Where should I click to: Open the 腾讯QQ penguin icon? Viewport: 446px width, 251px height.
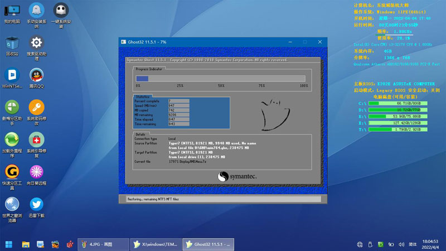coord(36,78)
